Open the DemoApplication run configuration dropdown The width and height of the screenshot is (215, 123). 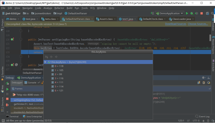point(170,13)
